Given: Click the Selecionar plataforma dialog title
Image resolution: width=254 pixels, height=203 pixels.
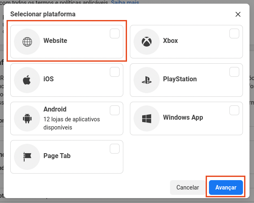Looking at the screenshot, I should click(43, 14).
